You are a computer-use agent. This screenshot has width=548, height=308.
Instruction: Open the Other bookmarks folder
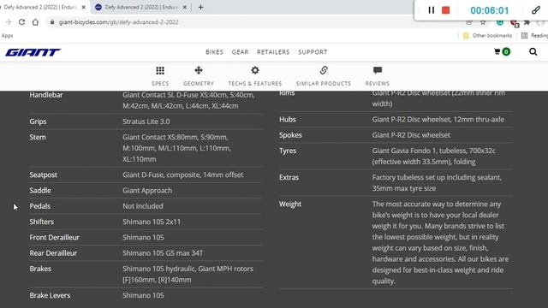click(x=487, y=35)
